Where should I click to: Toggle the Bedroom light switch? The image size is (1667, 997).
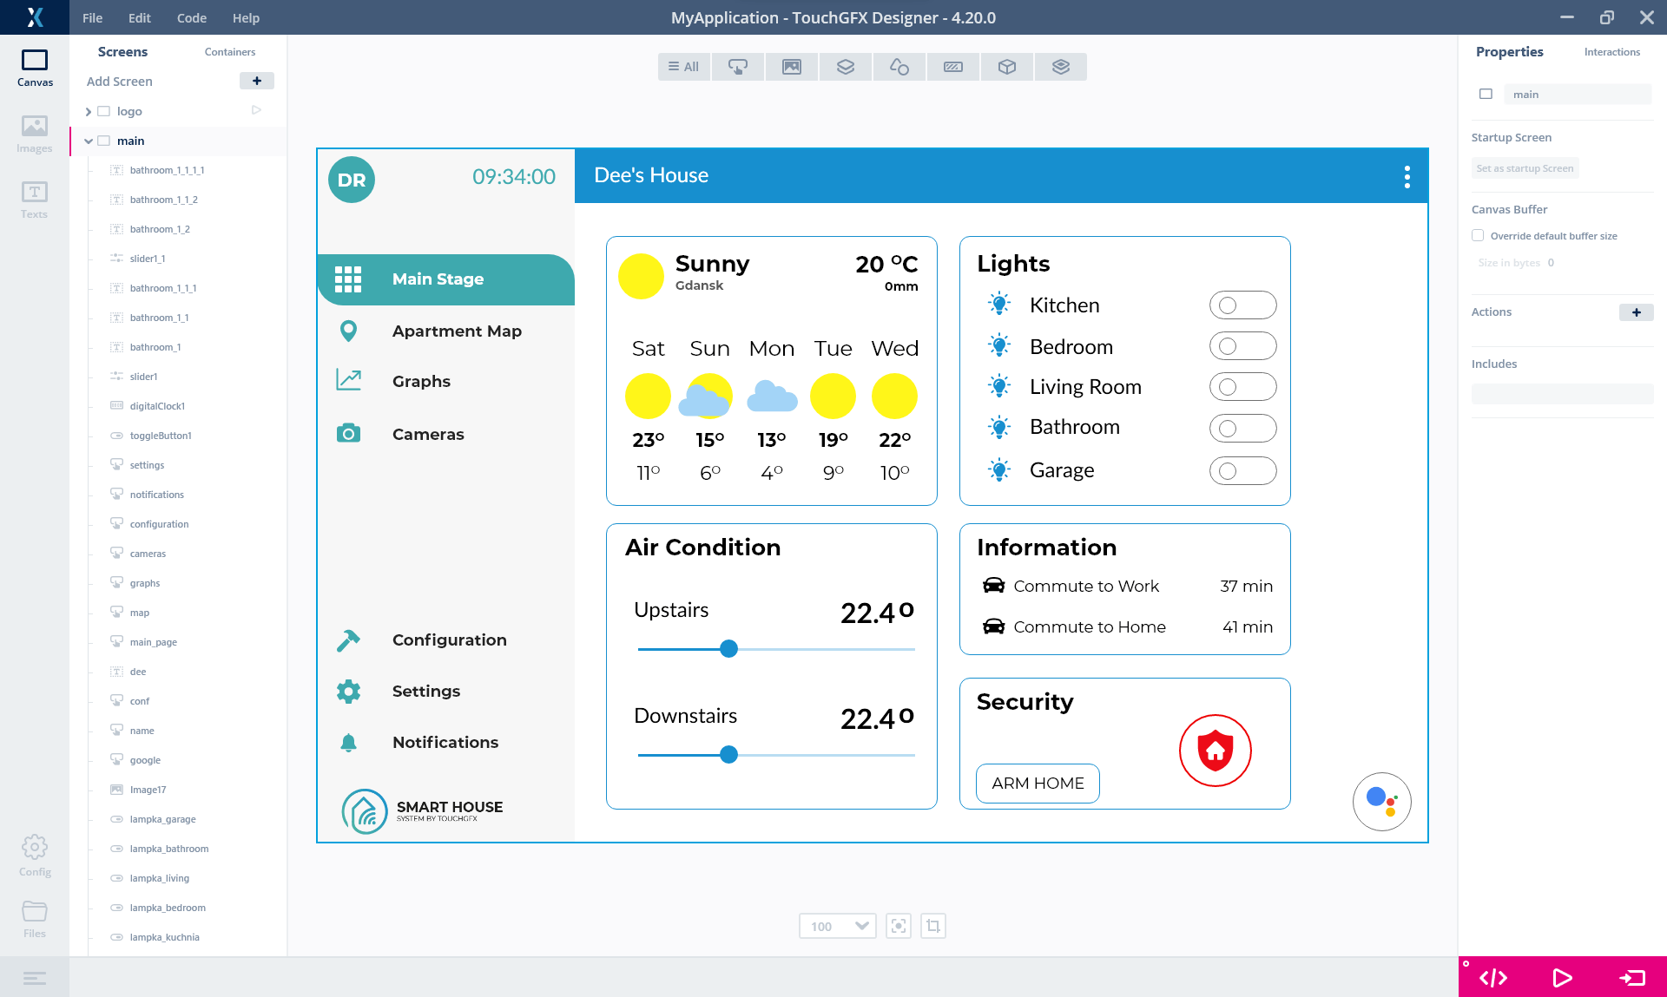pos(1242,346)
